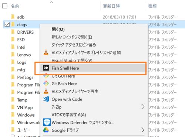
Task: Click the Visual Studio Code icon
Action: (x=46, y=99)
